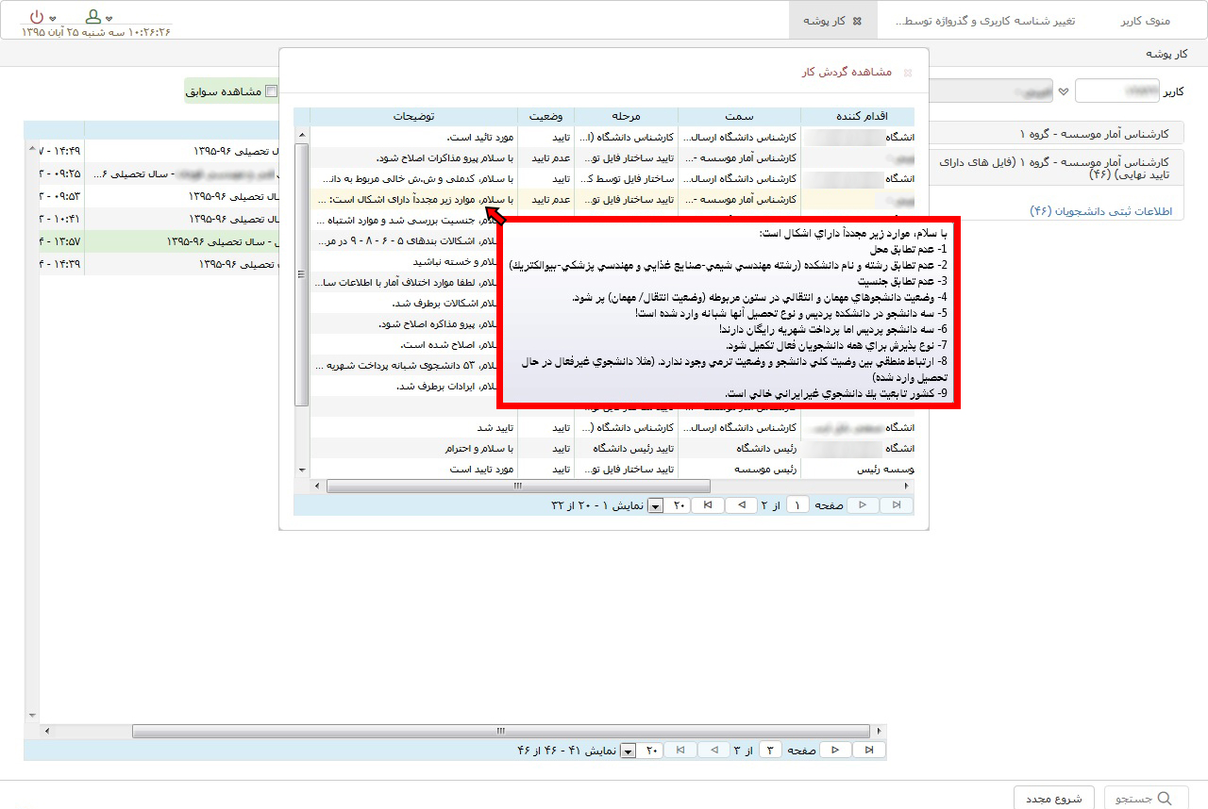1208x809 pixels.
Task: Open the main grid page-size dropdown
Action: [628, 751]
